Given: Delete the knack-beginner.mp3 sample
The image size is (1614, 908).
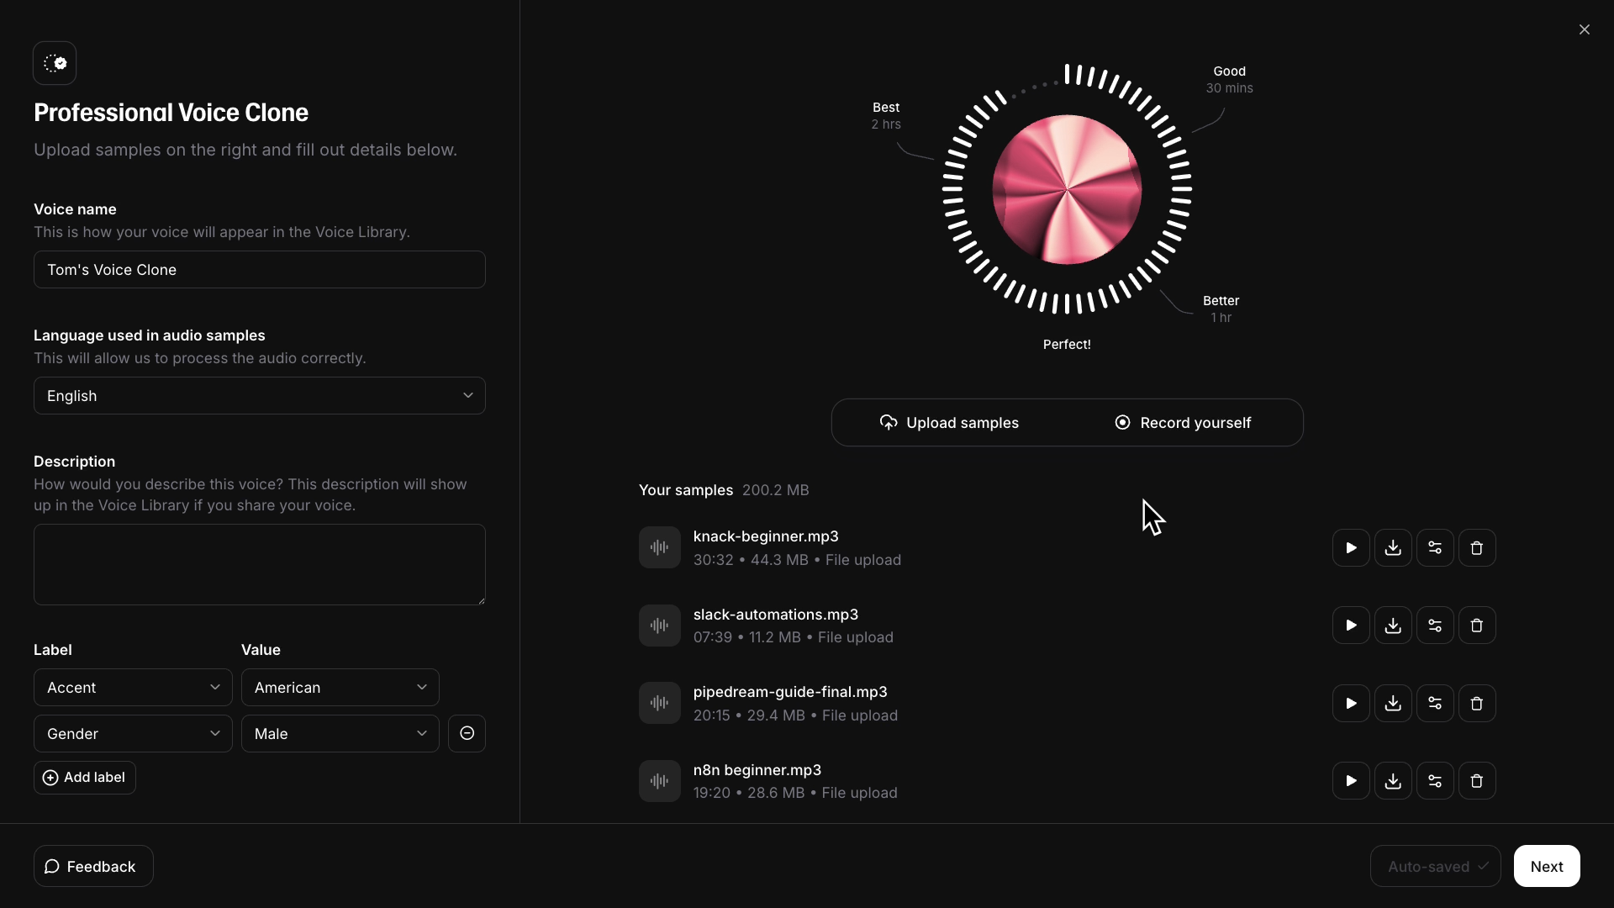Looking at the screenshot, I should click(1477, 548).
